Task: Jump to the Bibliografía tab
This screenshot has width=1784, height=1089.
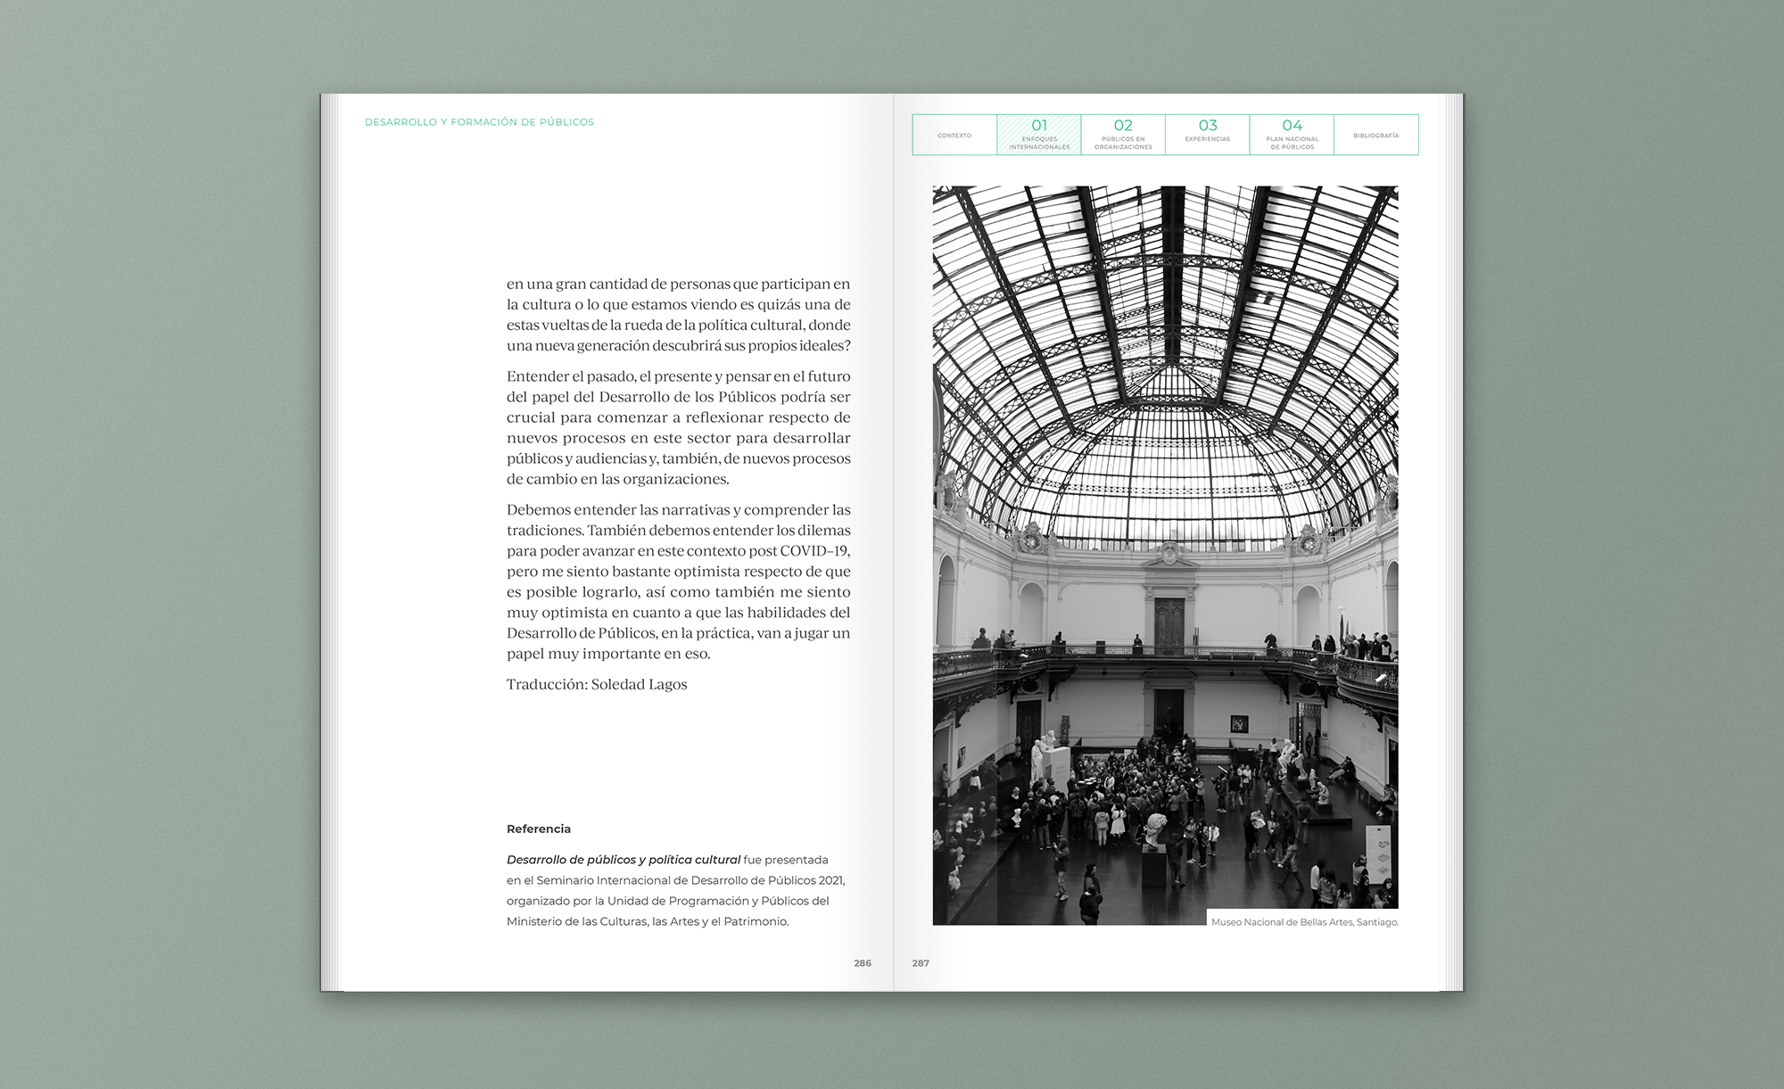Action: click(x=1375, y=136)
